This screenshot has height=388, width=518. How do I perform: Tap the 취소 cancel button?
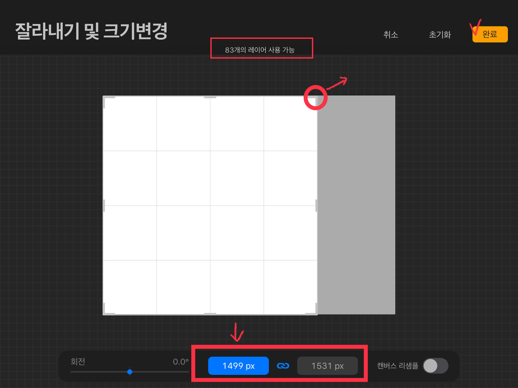click(x=391, y=35)
